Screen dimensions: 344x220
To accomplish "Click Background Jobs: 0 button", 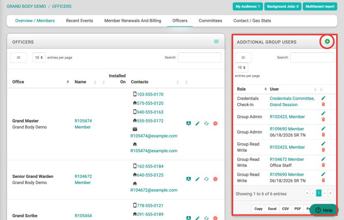I will pos(283,6).
